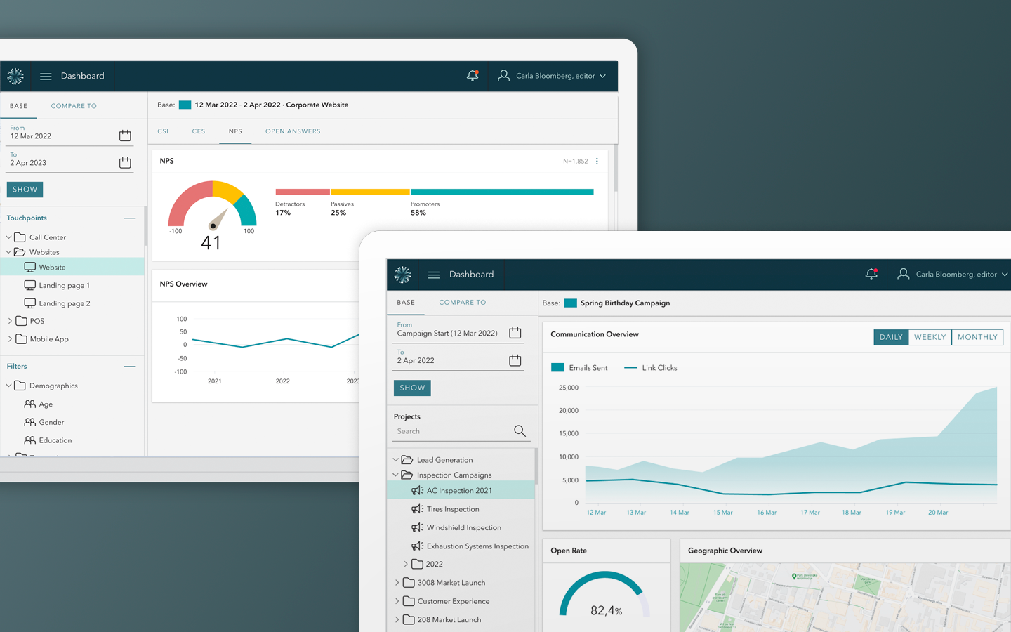This screenshot has width=1011, height=632.
Task: Expand 208 Market Launch folder
Action: (x=397, y=619)
